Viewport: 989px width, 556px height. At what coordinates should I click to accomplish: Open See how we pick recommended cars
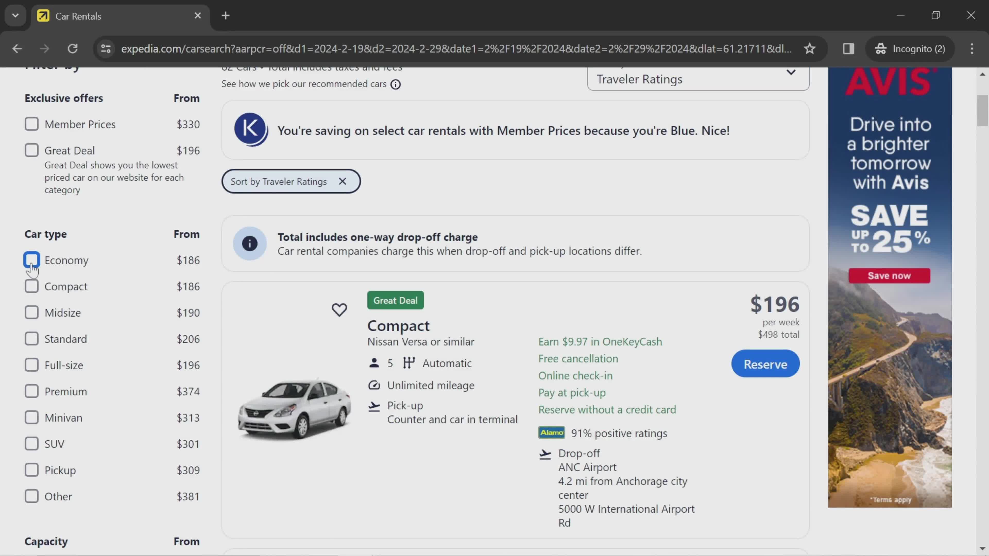pos(304,84)
